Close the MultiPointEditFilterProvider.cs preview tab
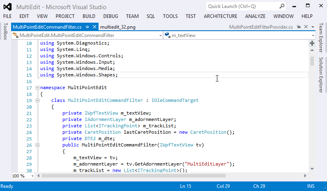Image resolution: width=327 pixels, height=191 pixels. (305, 27)
